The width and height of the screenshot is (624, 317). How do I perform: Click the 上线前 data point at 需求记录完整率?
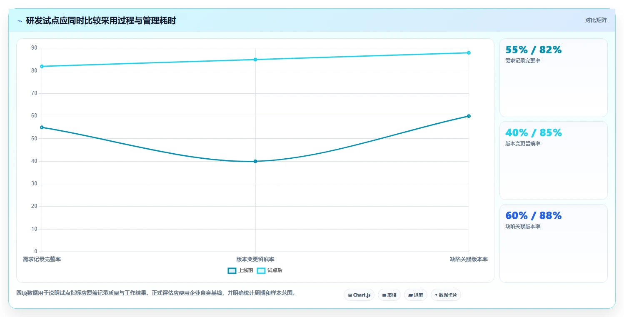point(42,127)
